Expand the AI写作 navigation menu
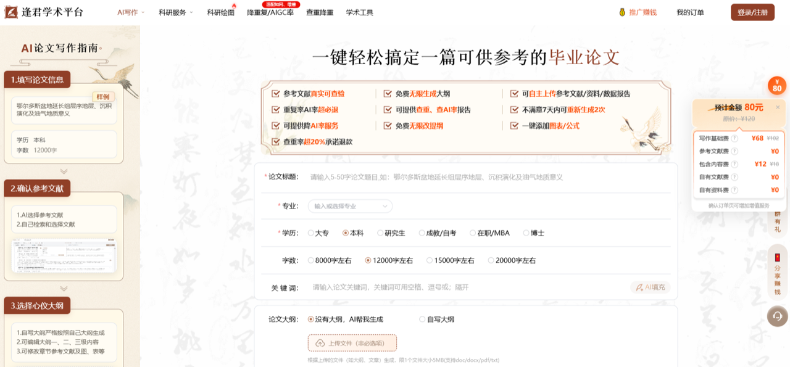The width and height of the screenshot is (790, 367). pos(131,12)
